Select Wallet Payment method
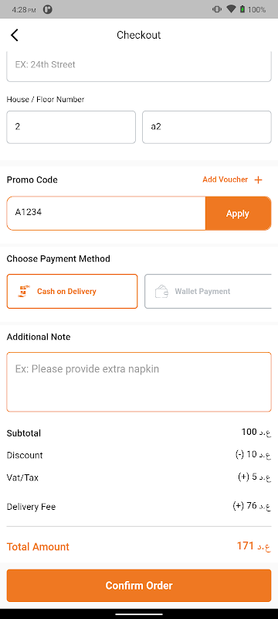This screenshot has height=619, width=278. tap(208, 292)
